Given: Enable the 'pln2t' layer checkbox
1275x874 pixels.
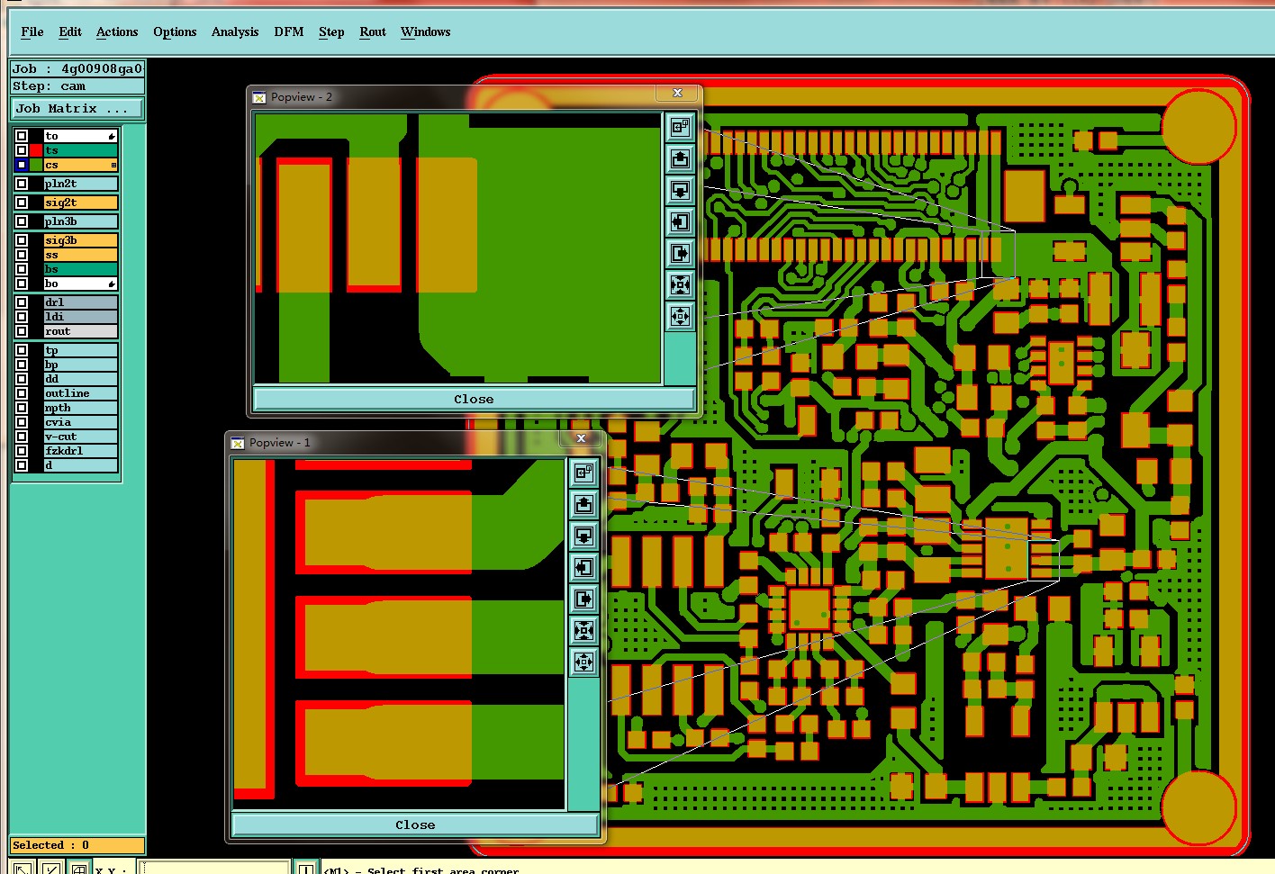Looking at the screenshot, I should click(x=22, y=184).
